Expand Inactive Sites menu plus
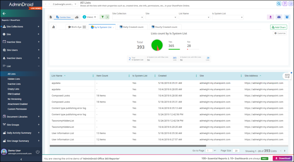This screenshot has width=294, height=162. tap(39, 42)
